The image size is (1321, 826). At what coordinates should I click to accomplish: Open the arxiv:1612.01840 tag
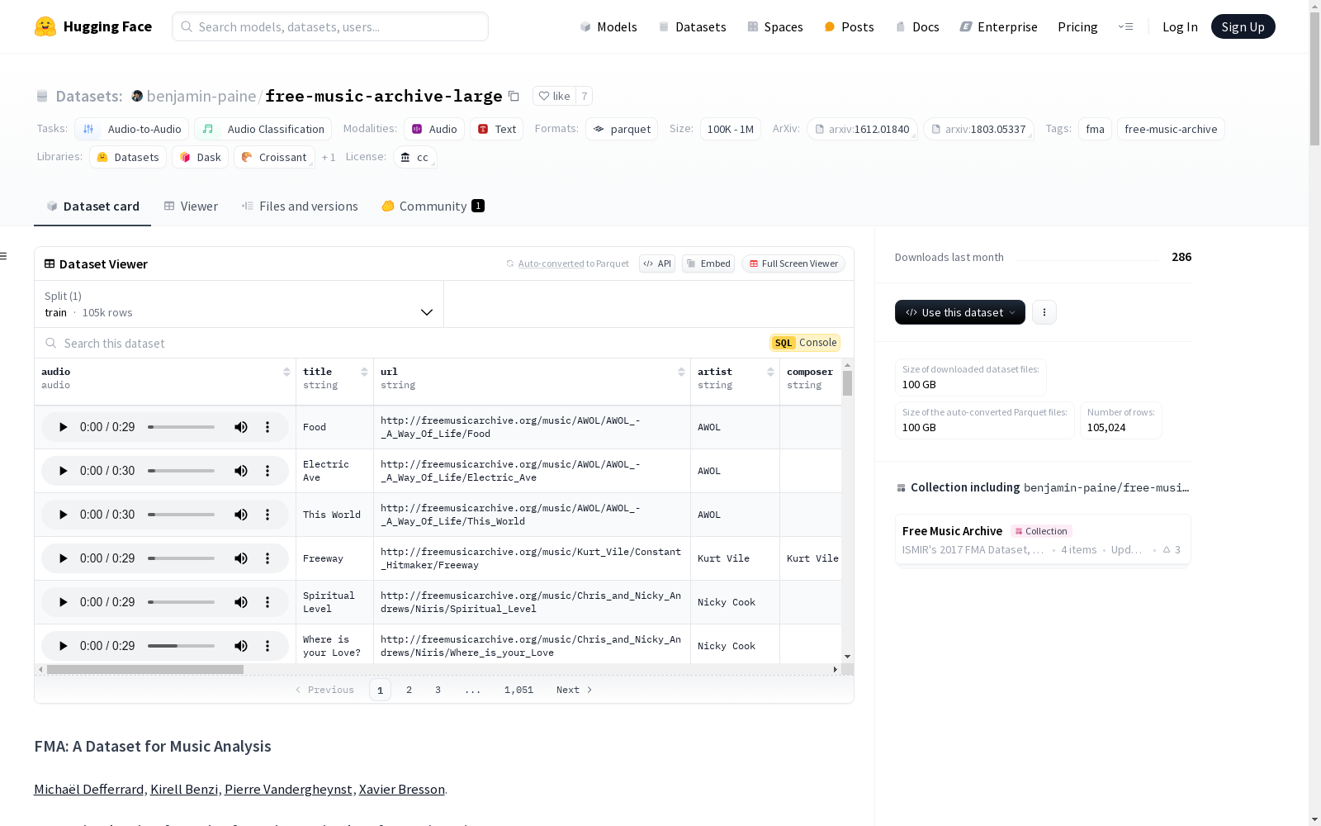coord(862,129)
